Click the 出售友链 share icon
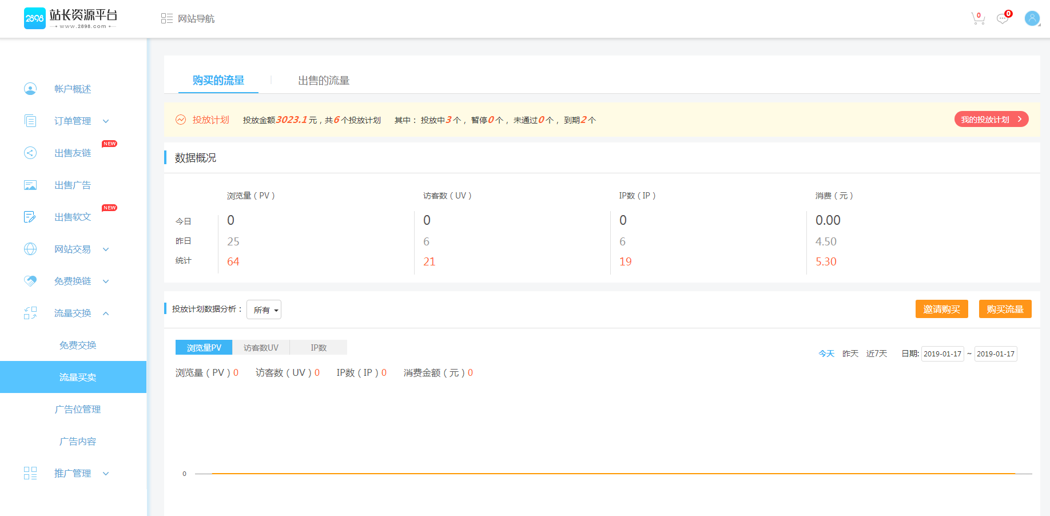Viewport: 1050px width, 516px height. pos(30,153)
